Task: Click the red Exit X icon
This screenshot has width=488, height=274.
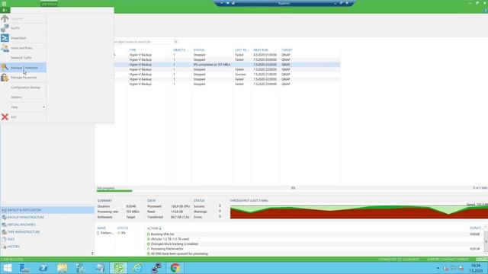Action: (x=5, y=116)
